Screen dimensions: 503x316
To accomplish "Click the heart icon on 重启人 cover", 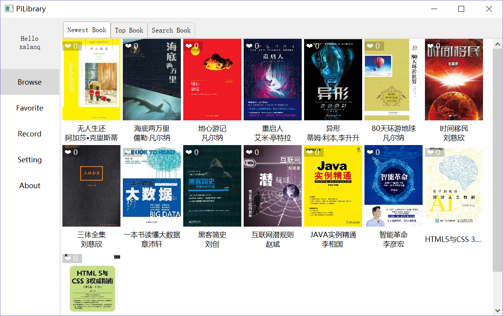I will 249,46.
